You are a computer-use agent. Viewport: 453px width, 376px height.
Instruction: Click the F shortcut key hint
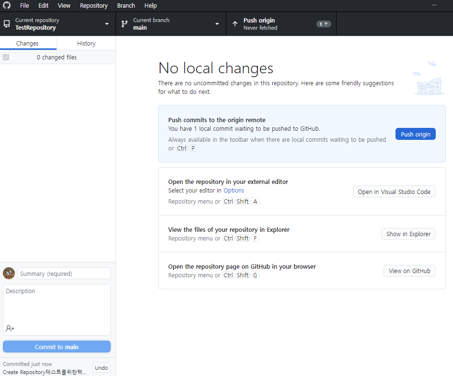tap(255, 239)
